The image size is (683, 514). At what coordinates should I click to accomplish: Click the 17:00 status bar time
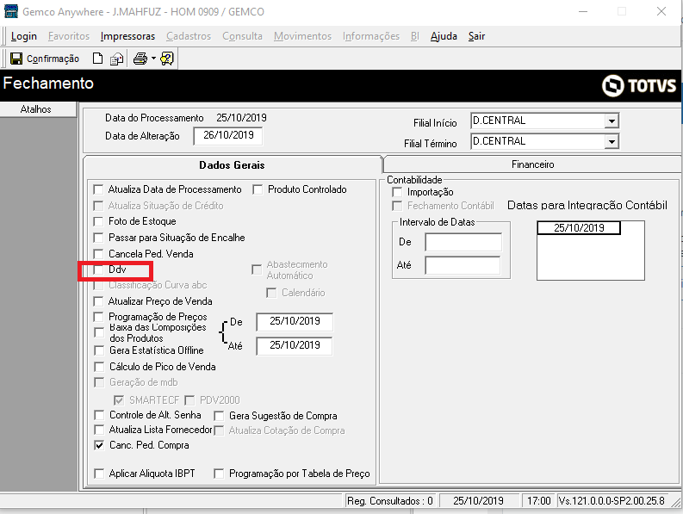pos(539,501)
